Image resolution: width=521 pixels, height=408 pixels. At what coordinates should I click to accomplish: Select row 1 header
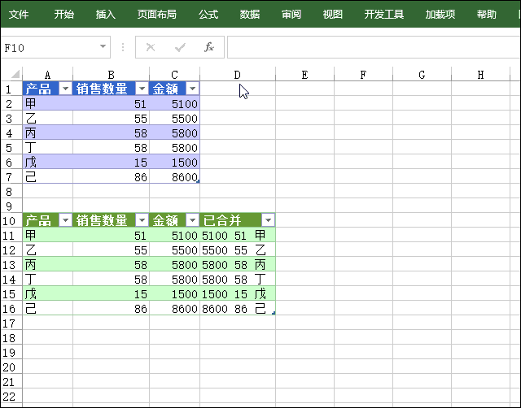point(11,89)
